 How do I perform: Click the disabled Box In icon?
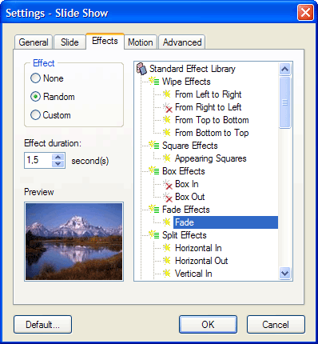pos(168,184)
